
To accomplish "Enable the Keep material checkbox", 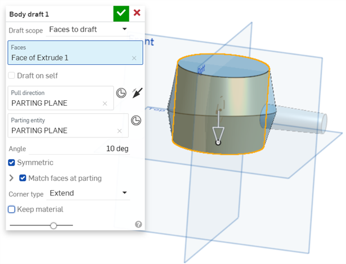I will coord(12,209).
